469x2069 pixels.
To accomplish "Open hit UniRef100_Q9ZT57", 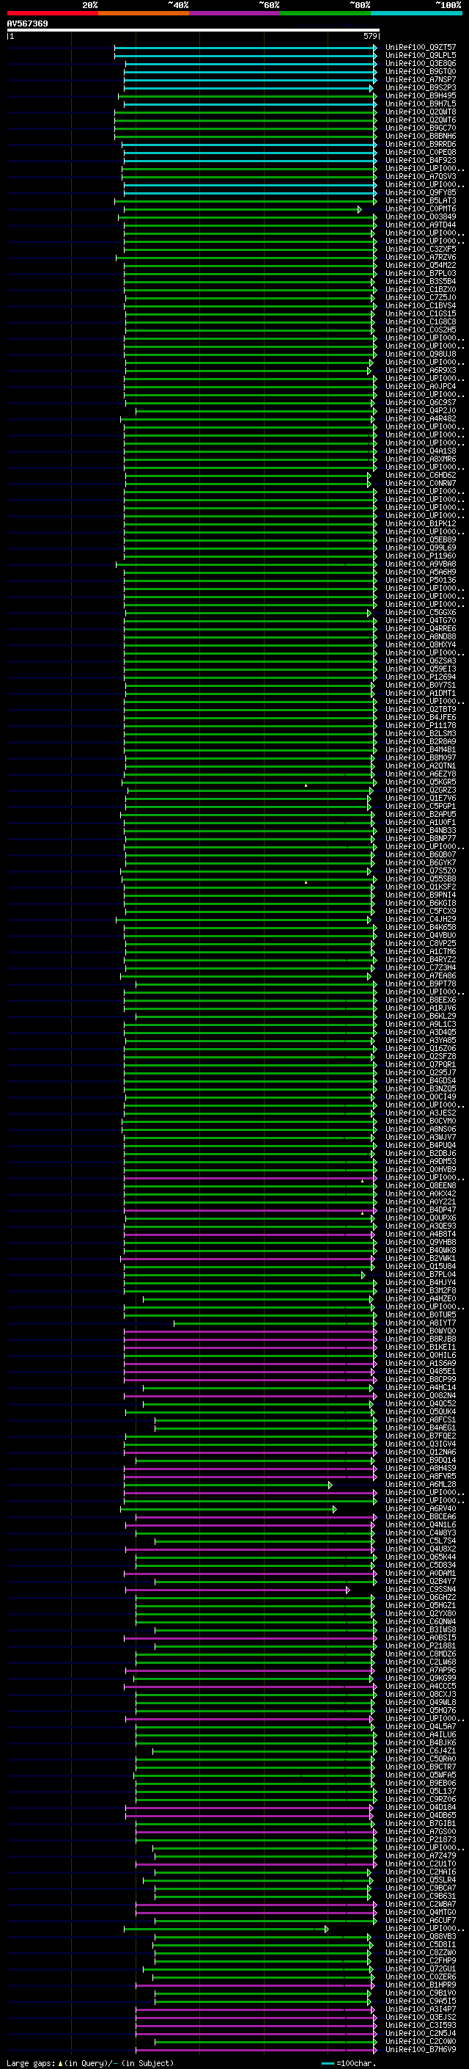I will click(421, 48).
